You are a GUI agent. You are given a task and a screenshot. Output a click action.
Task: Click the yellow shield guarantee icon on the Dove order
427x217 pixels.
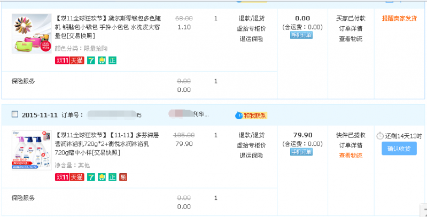102,177
